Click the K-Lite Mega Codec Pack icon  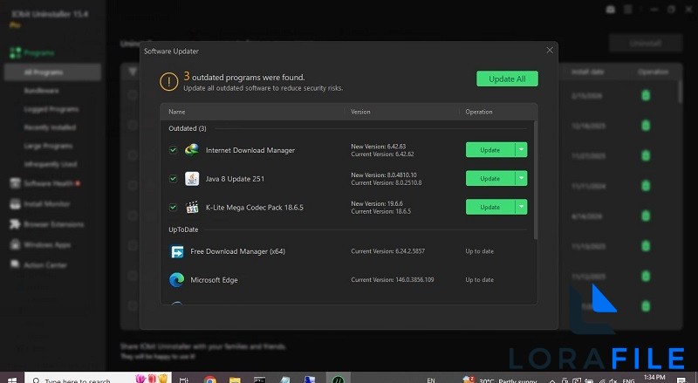tap(192, 207)
